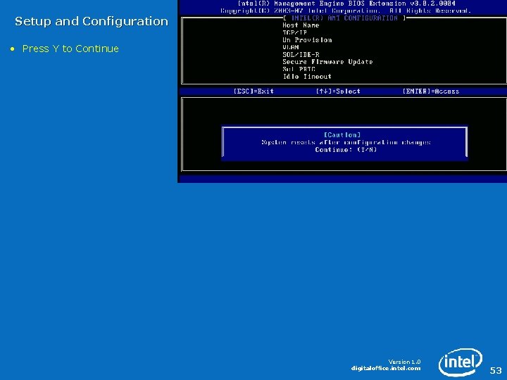Screen dimensions: 507x380
Task: Click the [Caution] dialog title
Action: point(342,134)
